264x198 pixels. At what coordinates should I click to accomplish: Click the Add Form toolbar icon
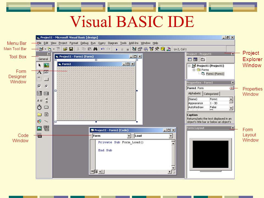click(50, 49)
